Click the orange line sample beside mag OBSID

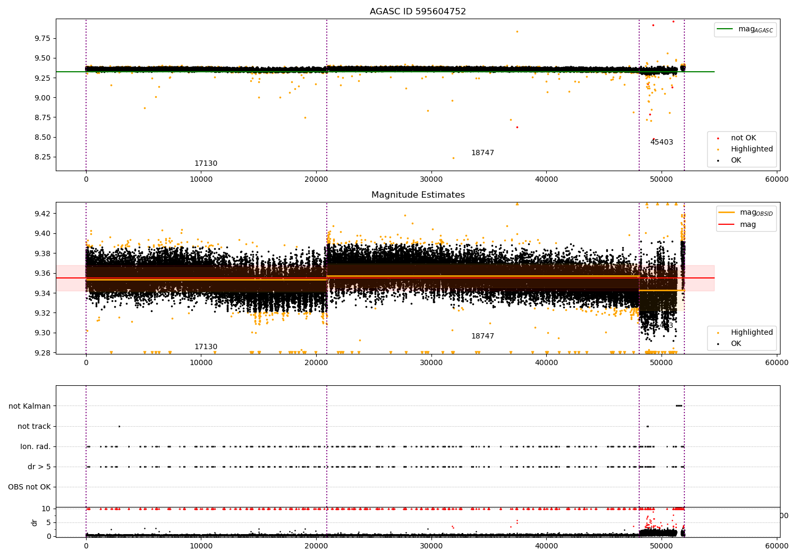tap(726, 213)
